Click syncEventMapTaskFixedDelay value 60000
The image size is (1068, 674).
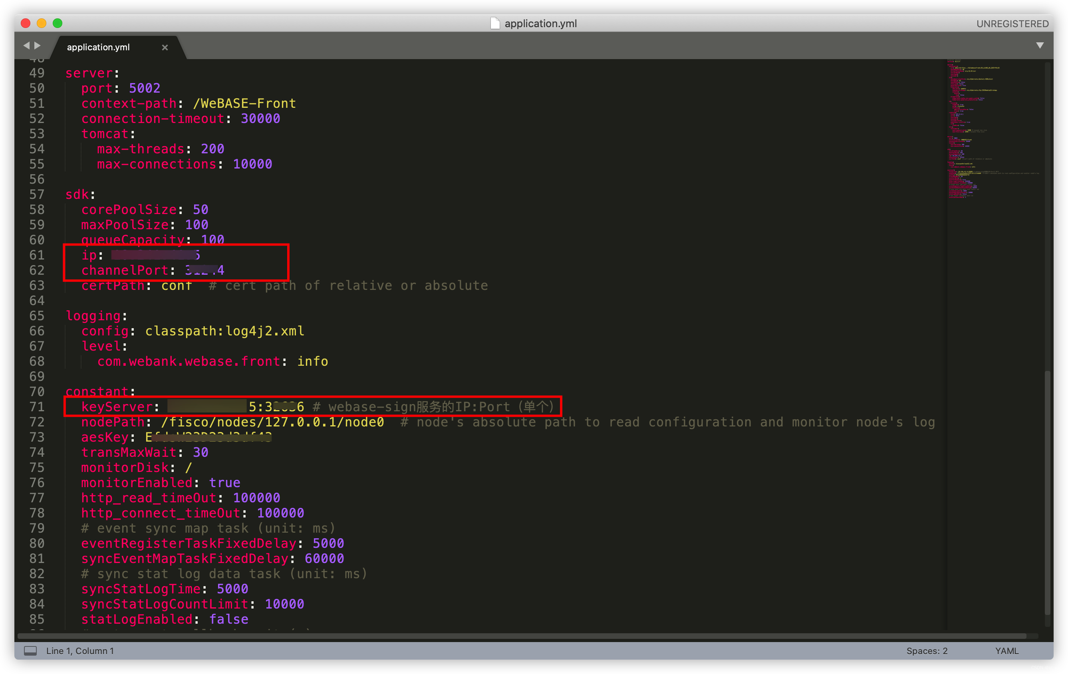pyautogui.click(x=324, y=558)
